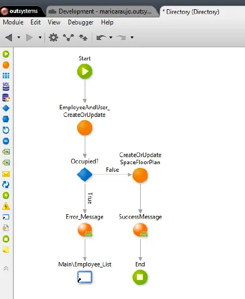Select the CreateOrUpdateSpaceFloorPlan action node
The height and width of the screenshot is (299, 245).
tap(140, 175)
